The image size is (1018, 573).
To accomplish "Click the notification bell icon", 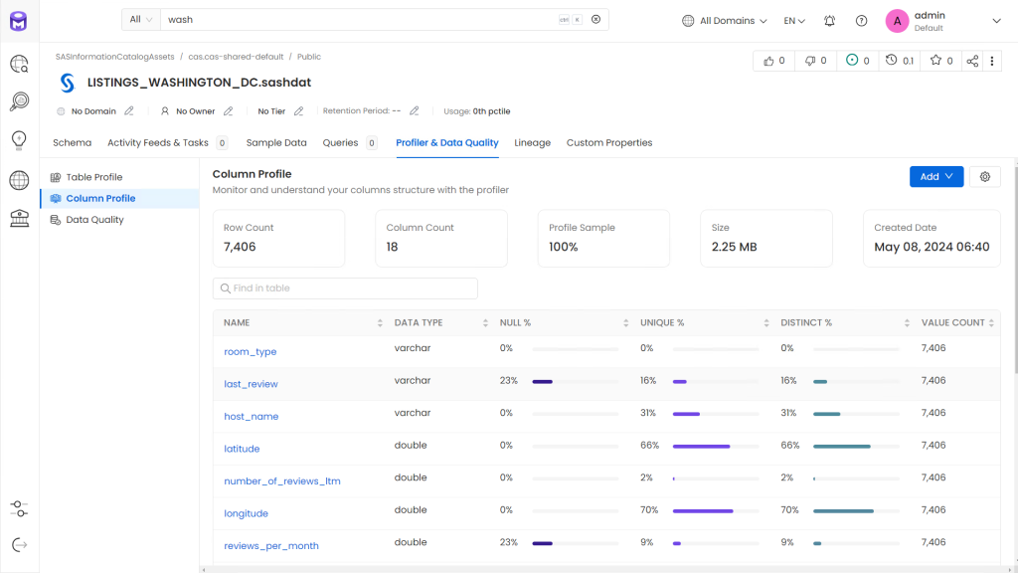I will tap(829, 21).
